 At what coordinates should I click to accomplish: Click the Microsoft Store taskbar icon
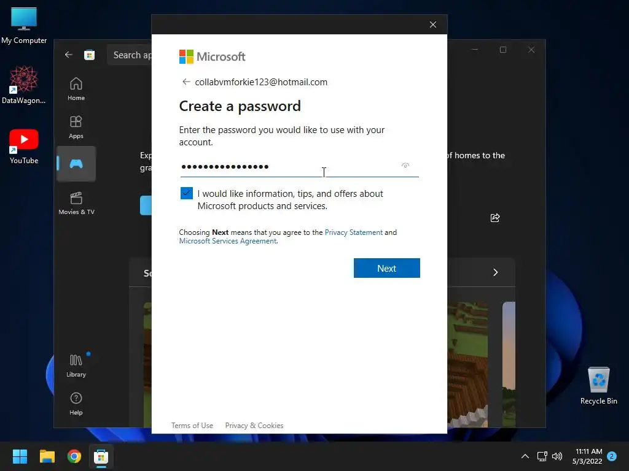(x=101, y=456)
